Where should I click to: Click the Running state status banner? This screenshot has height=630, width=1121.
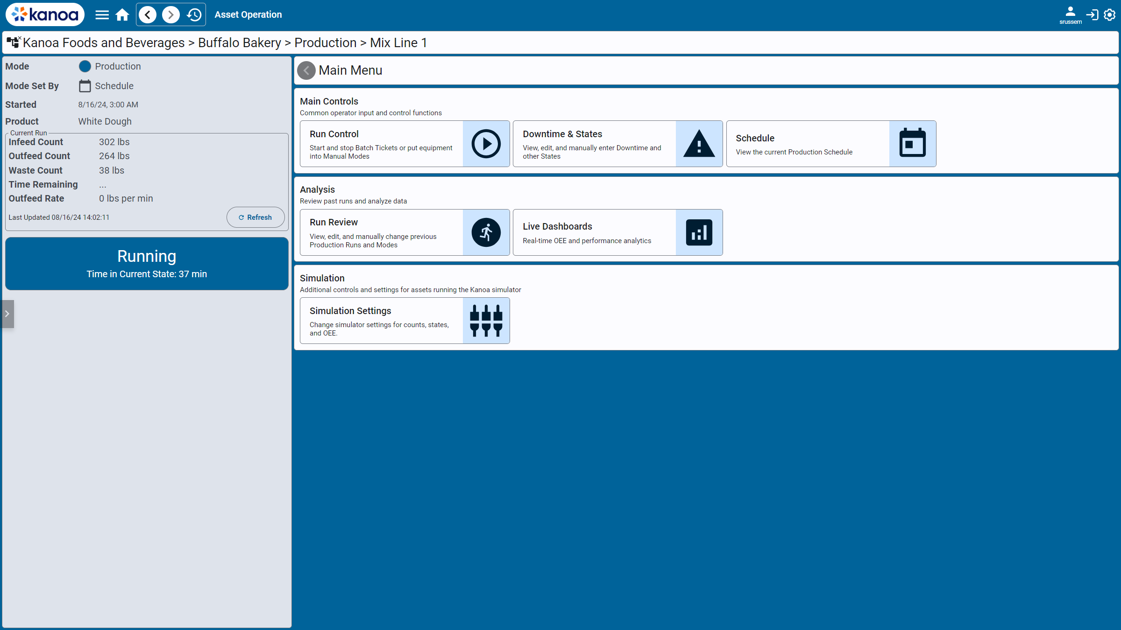pos(147,264)
